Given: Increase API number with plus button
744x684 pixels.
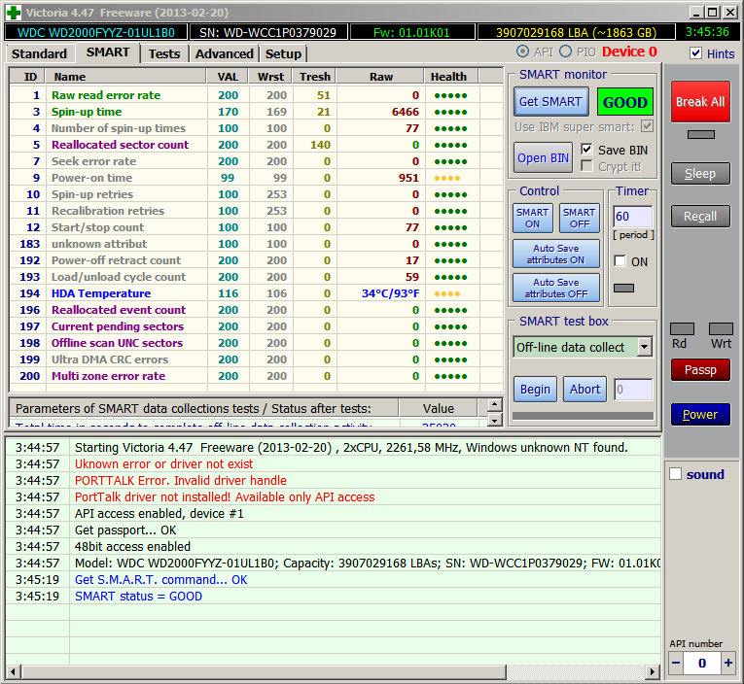Looking at the screenshot, I should coord(727,664).
